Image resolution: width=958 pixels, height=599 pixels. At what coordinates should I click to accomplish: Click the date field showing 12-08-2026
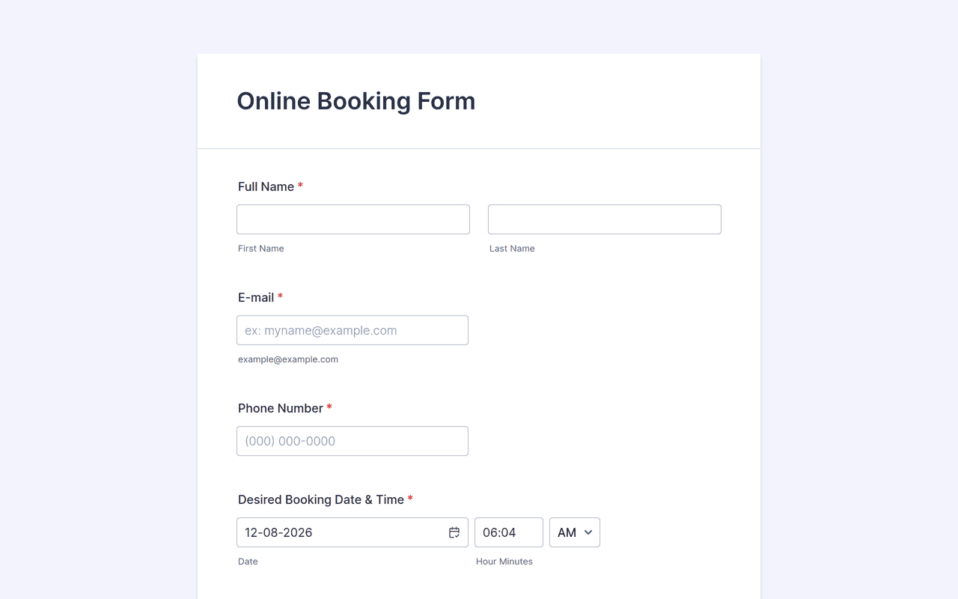tap(353, 532)
